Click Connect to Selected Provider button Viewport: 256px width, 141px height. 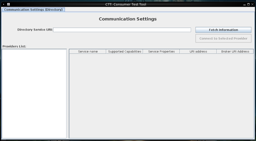coord(223,38)
